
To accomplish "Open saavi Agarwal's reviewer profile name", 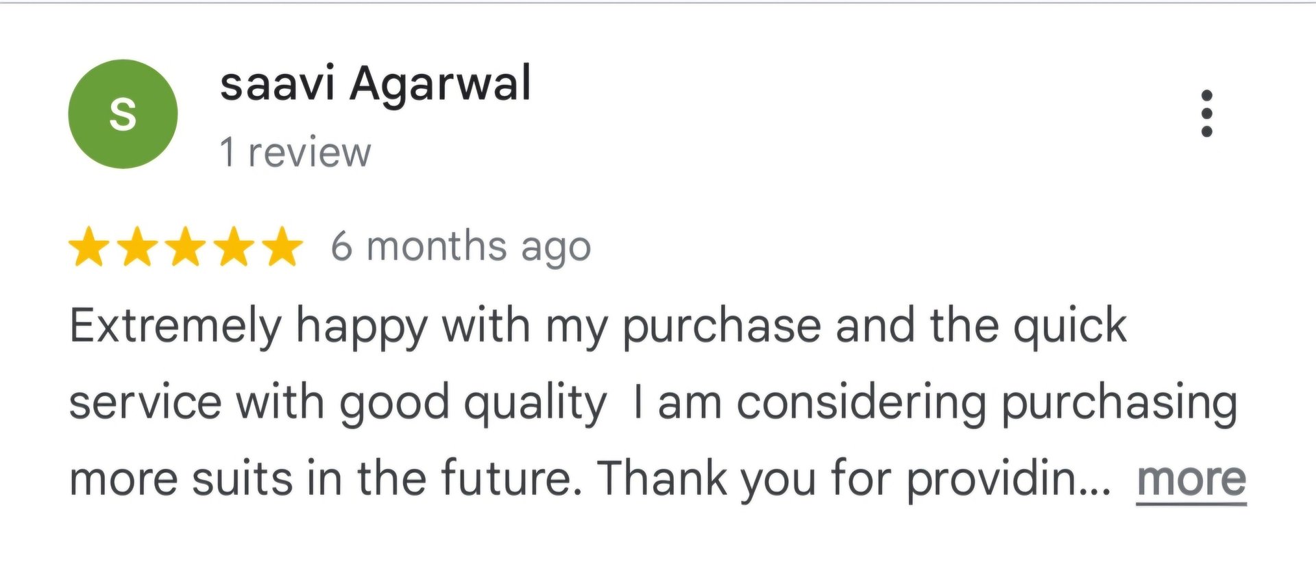I will click(375, 84).
